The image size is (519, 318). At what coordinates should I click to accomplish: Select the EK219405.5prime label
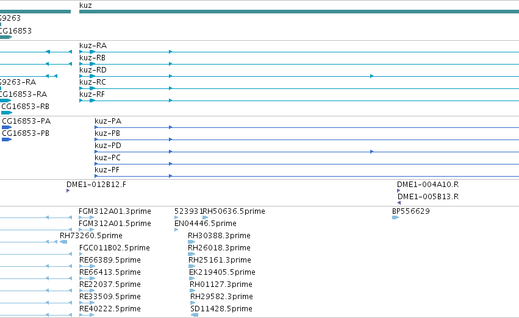click(x=222, y=273)
